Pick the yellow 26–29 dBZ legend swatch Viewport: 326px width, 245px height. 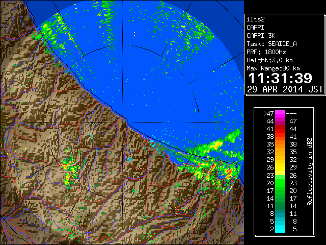[280, 167]
